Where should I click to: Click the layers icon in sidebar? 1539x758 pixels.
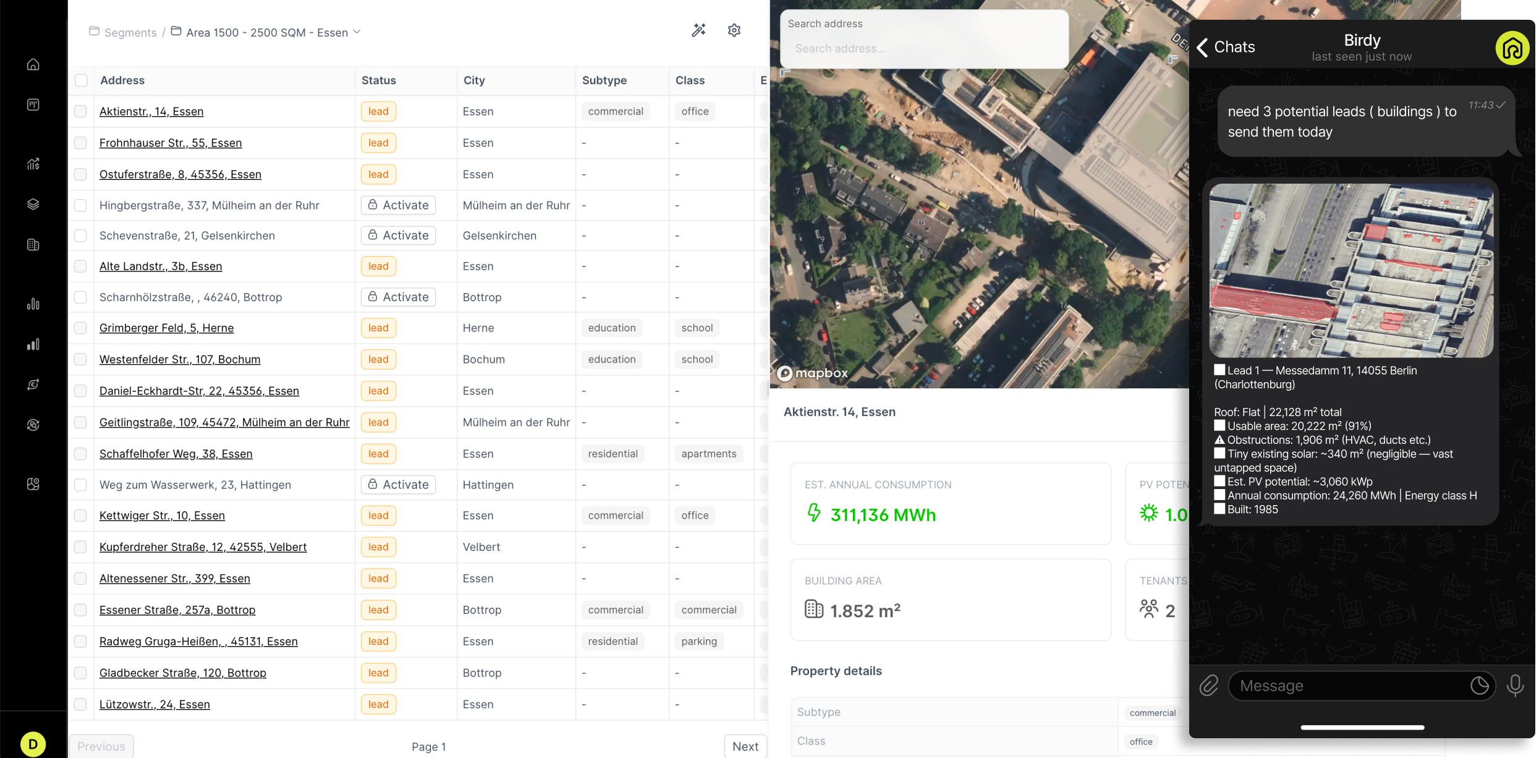click(x=33, y=205)
